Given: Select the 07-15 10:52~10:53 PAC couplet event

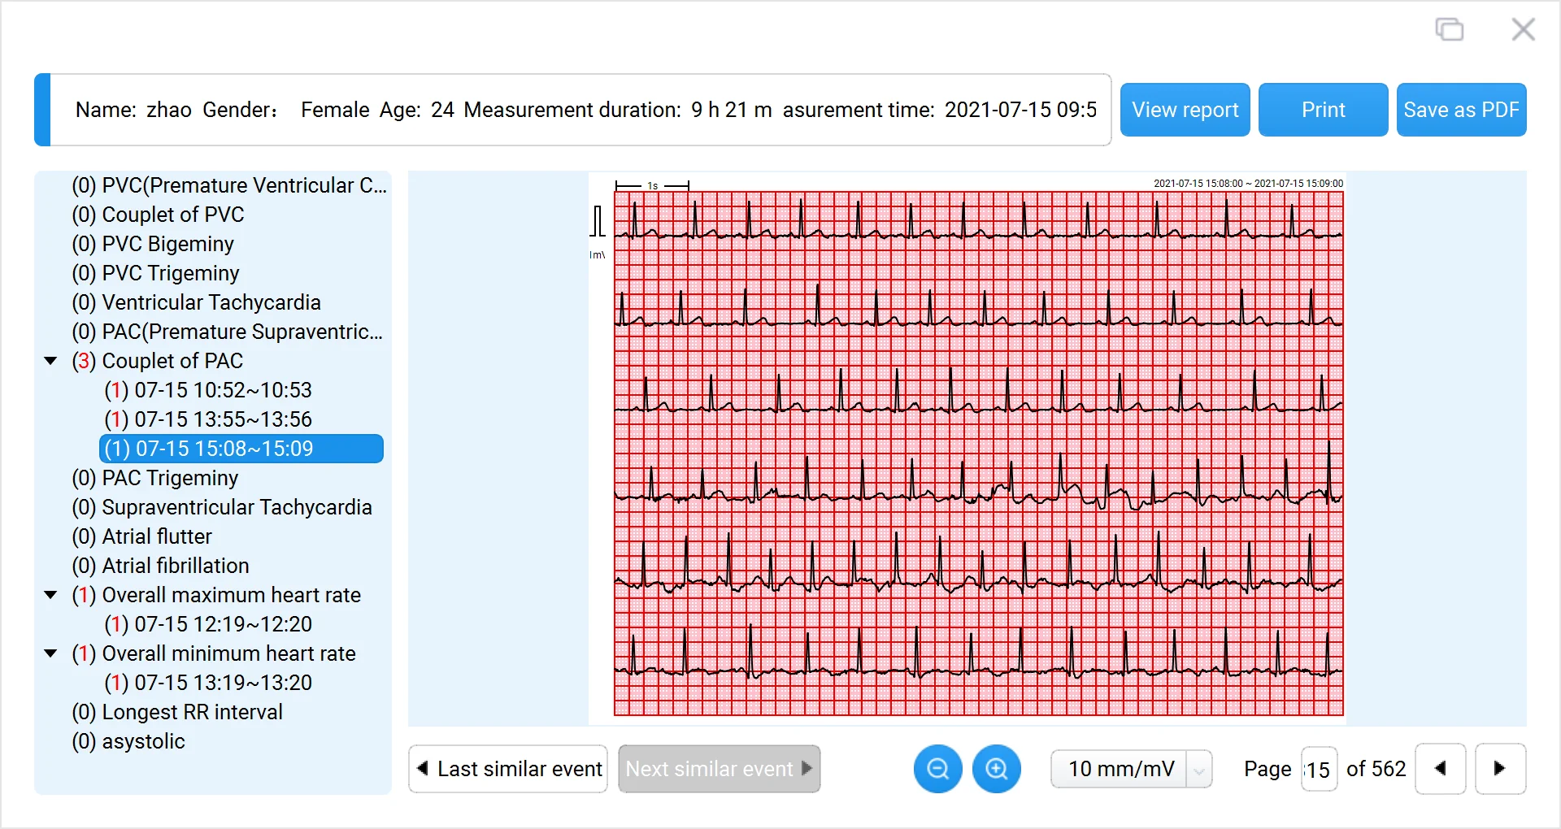Looking at the screenshot, I should [x=208, y=390].
